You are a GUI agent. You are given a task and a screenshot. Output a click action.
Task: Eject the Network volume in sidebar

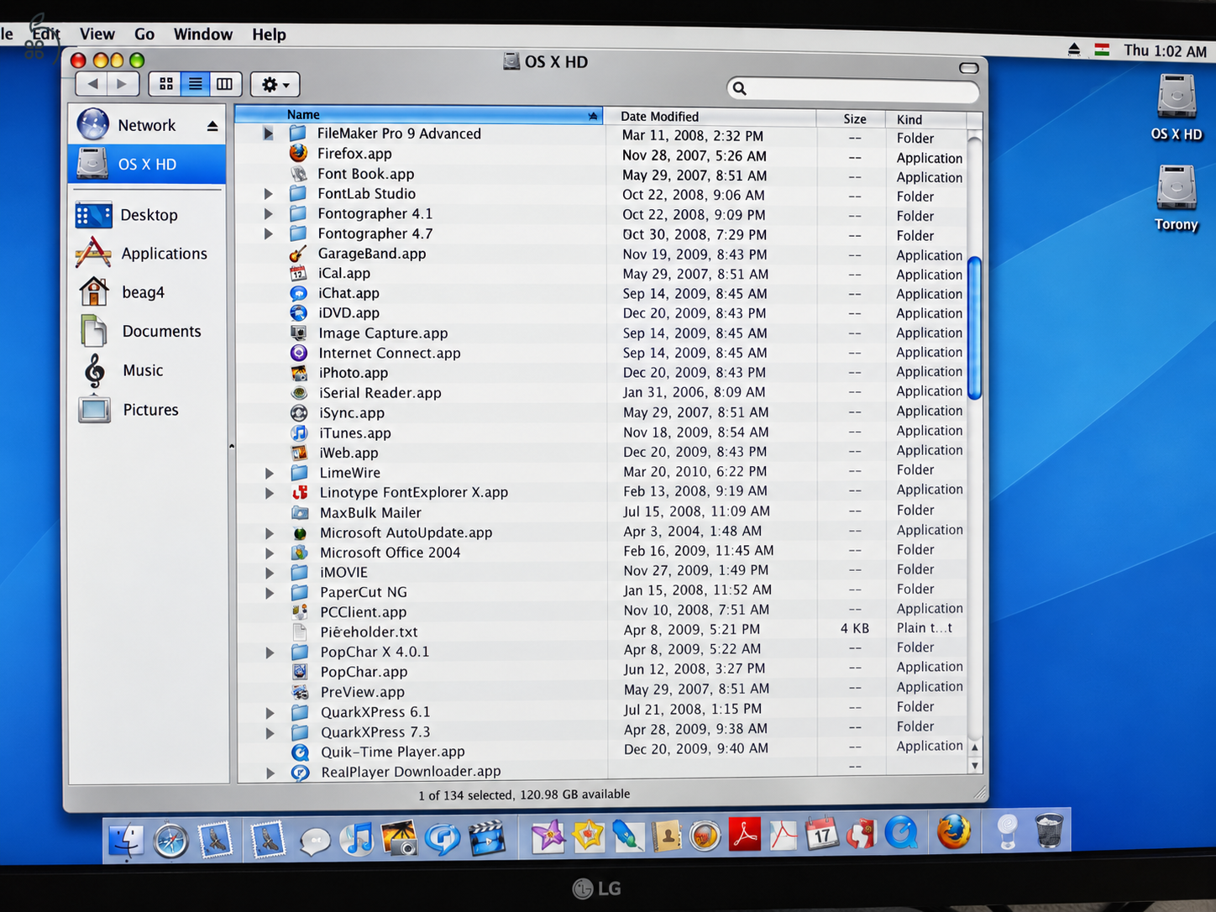point(212,126)
